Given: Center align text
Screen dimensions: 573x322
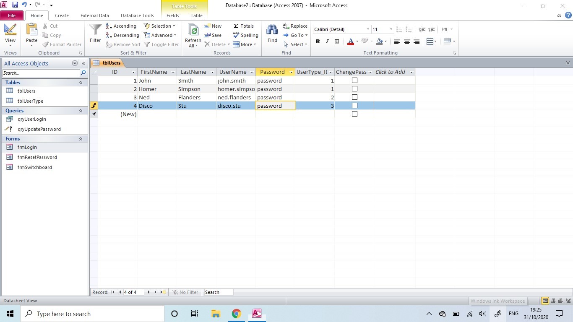Looking at the screenshot, I should coord(406,41).
